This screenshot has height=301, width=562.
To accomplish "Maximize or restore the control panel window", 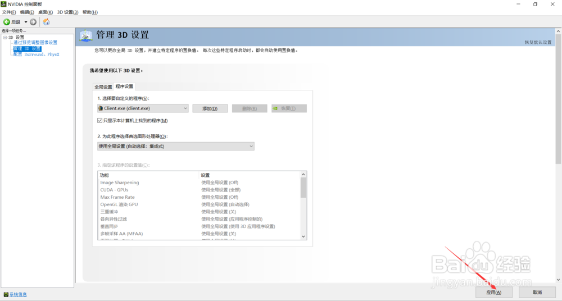I will pyautogui.click(x=535, y=4).
